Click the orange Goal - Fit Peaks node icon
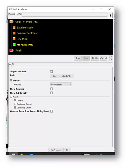This screenshot has width=128, height=168. click(11, 22)
